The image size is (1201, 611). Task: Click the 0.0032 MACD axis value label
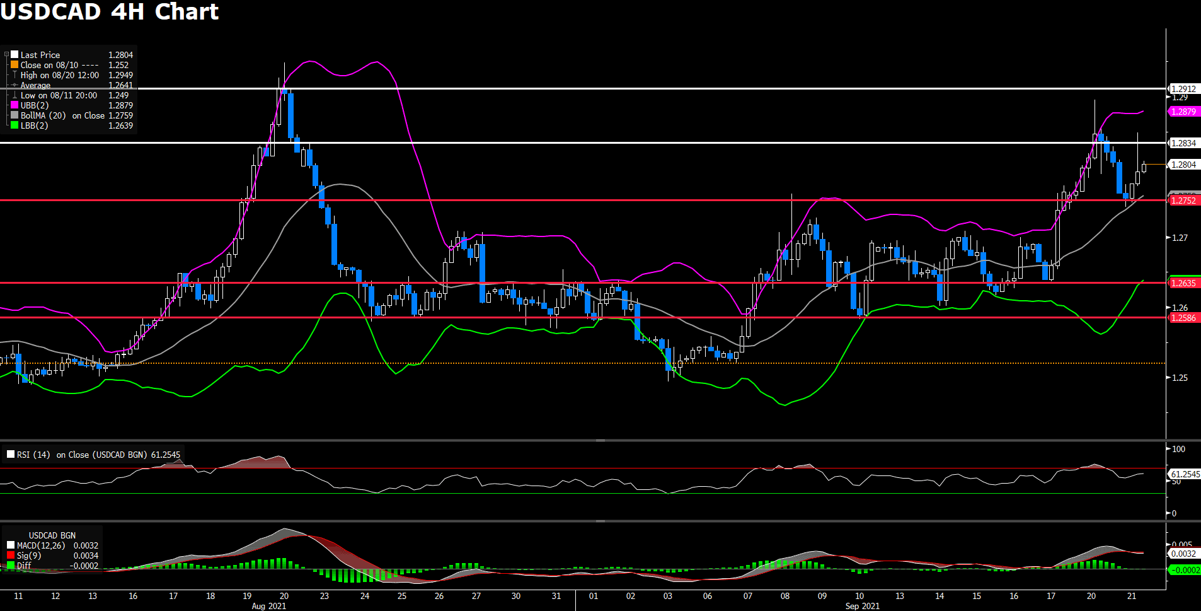pyautogui.click(x=1183, y=554)
